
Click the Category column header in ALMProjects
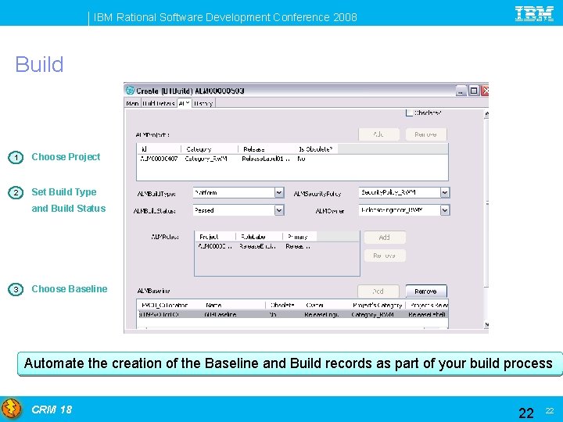click(x=210, y=149)
